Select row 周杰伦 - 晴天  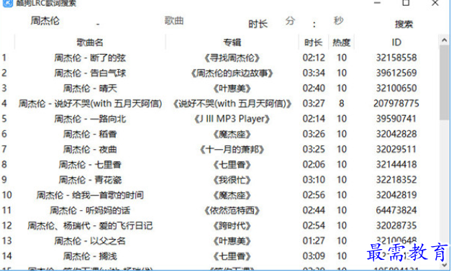point(219,88)
